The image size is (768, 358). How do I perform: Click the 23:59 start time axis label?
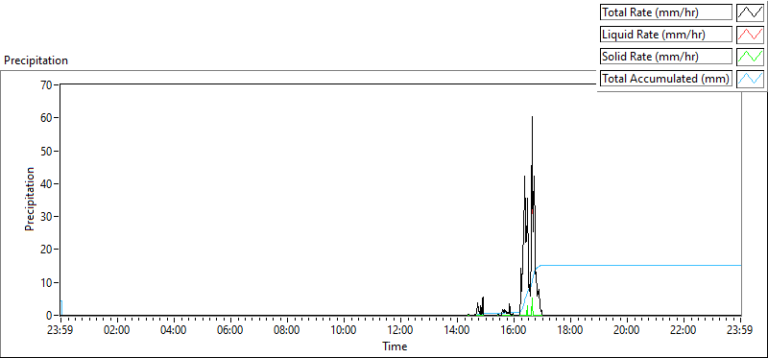pos(60,329)
